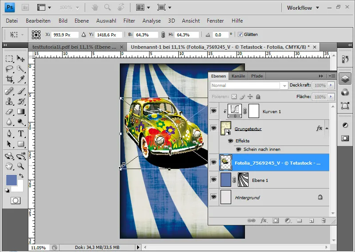Select the Crop tool

(x=9, y=79)
